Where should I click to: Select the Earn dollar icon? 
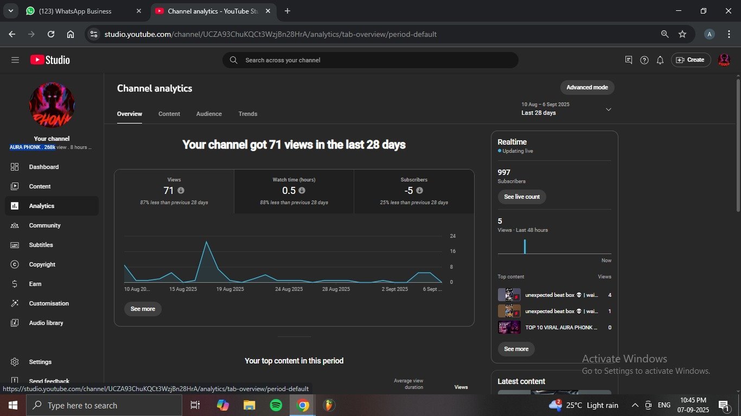tap(15, 284)
